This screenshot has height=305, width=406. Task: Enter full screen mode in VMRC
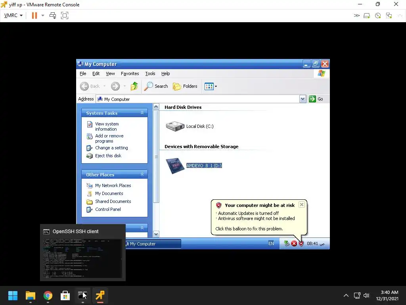tap(65, 15)
